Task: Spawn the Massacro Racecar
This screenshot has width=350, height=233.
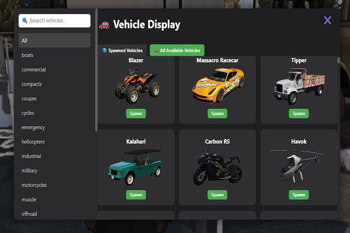Action: (217, 113)
